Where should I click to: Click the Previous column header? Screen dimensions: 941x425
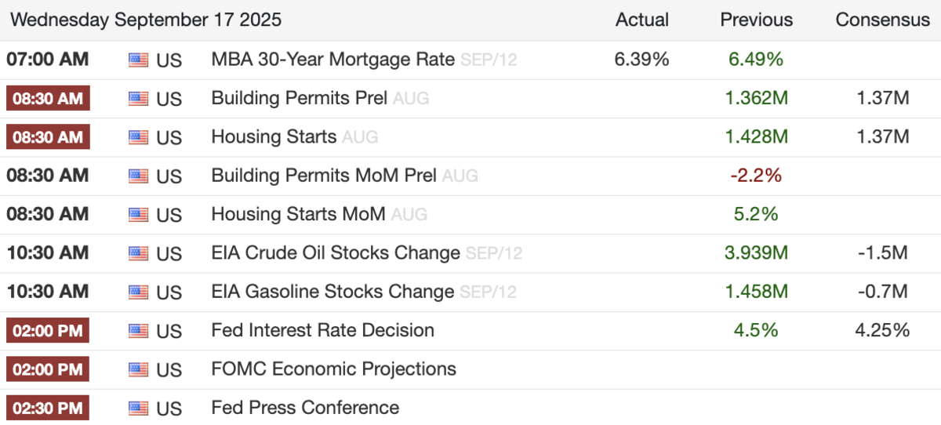(756, 20)
